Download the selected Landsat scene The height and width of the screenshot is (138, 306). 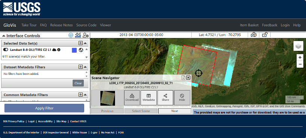coord(132,97)
